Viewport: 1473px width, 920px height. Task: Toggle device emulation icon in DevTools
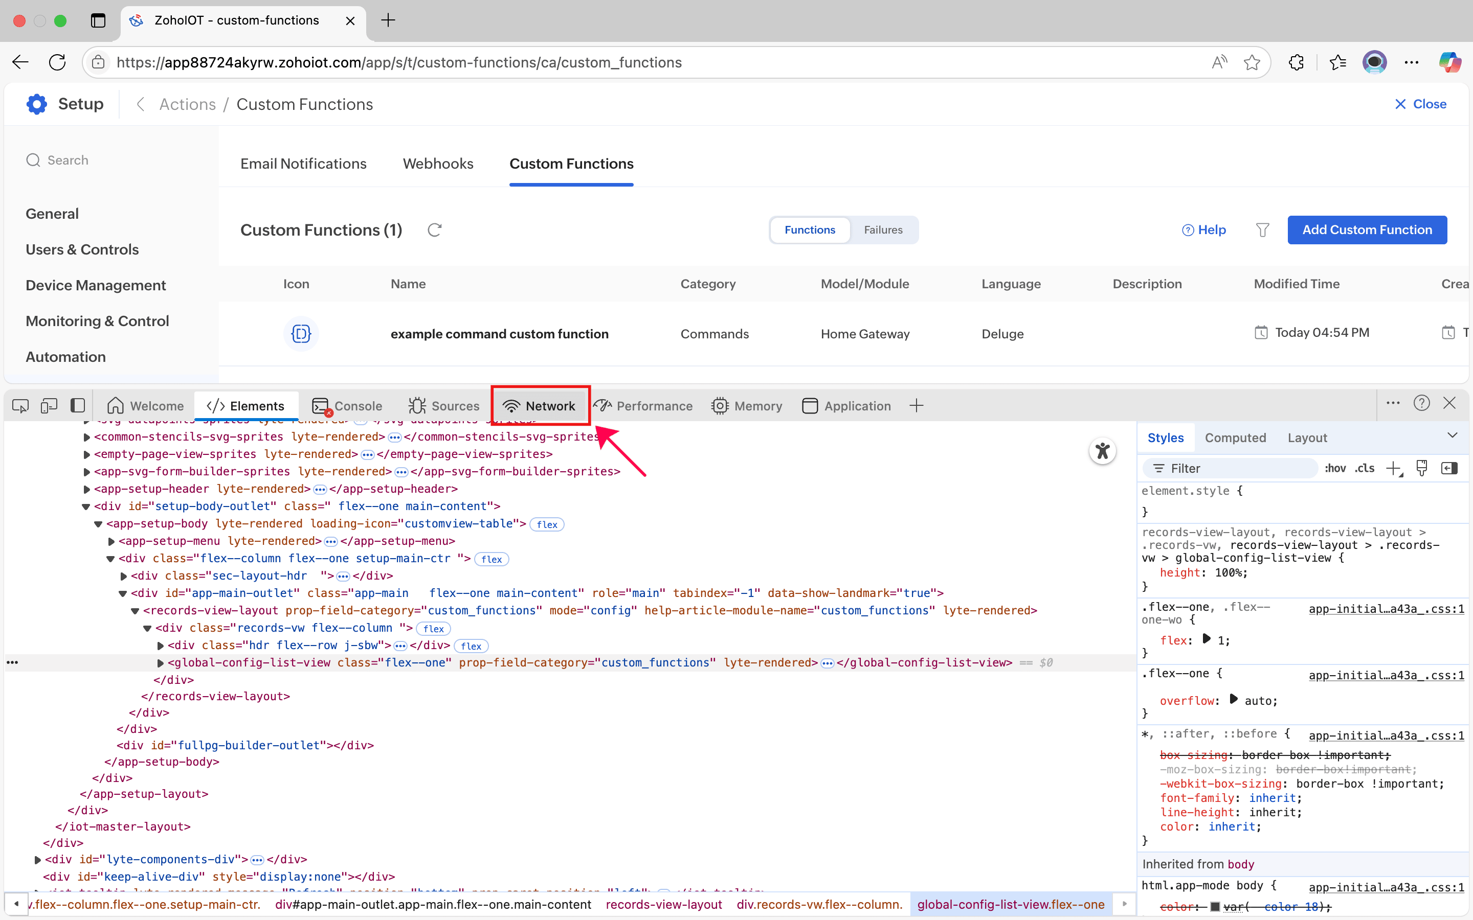49,405
